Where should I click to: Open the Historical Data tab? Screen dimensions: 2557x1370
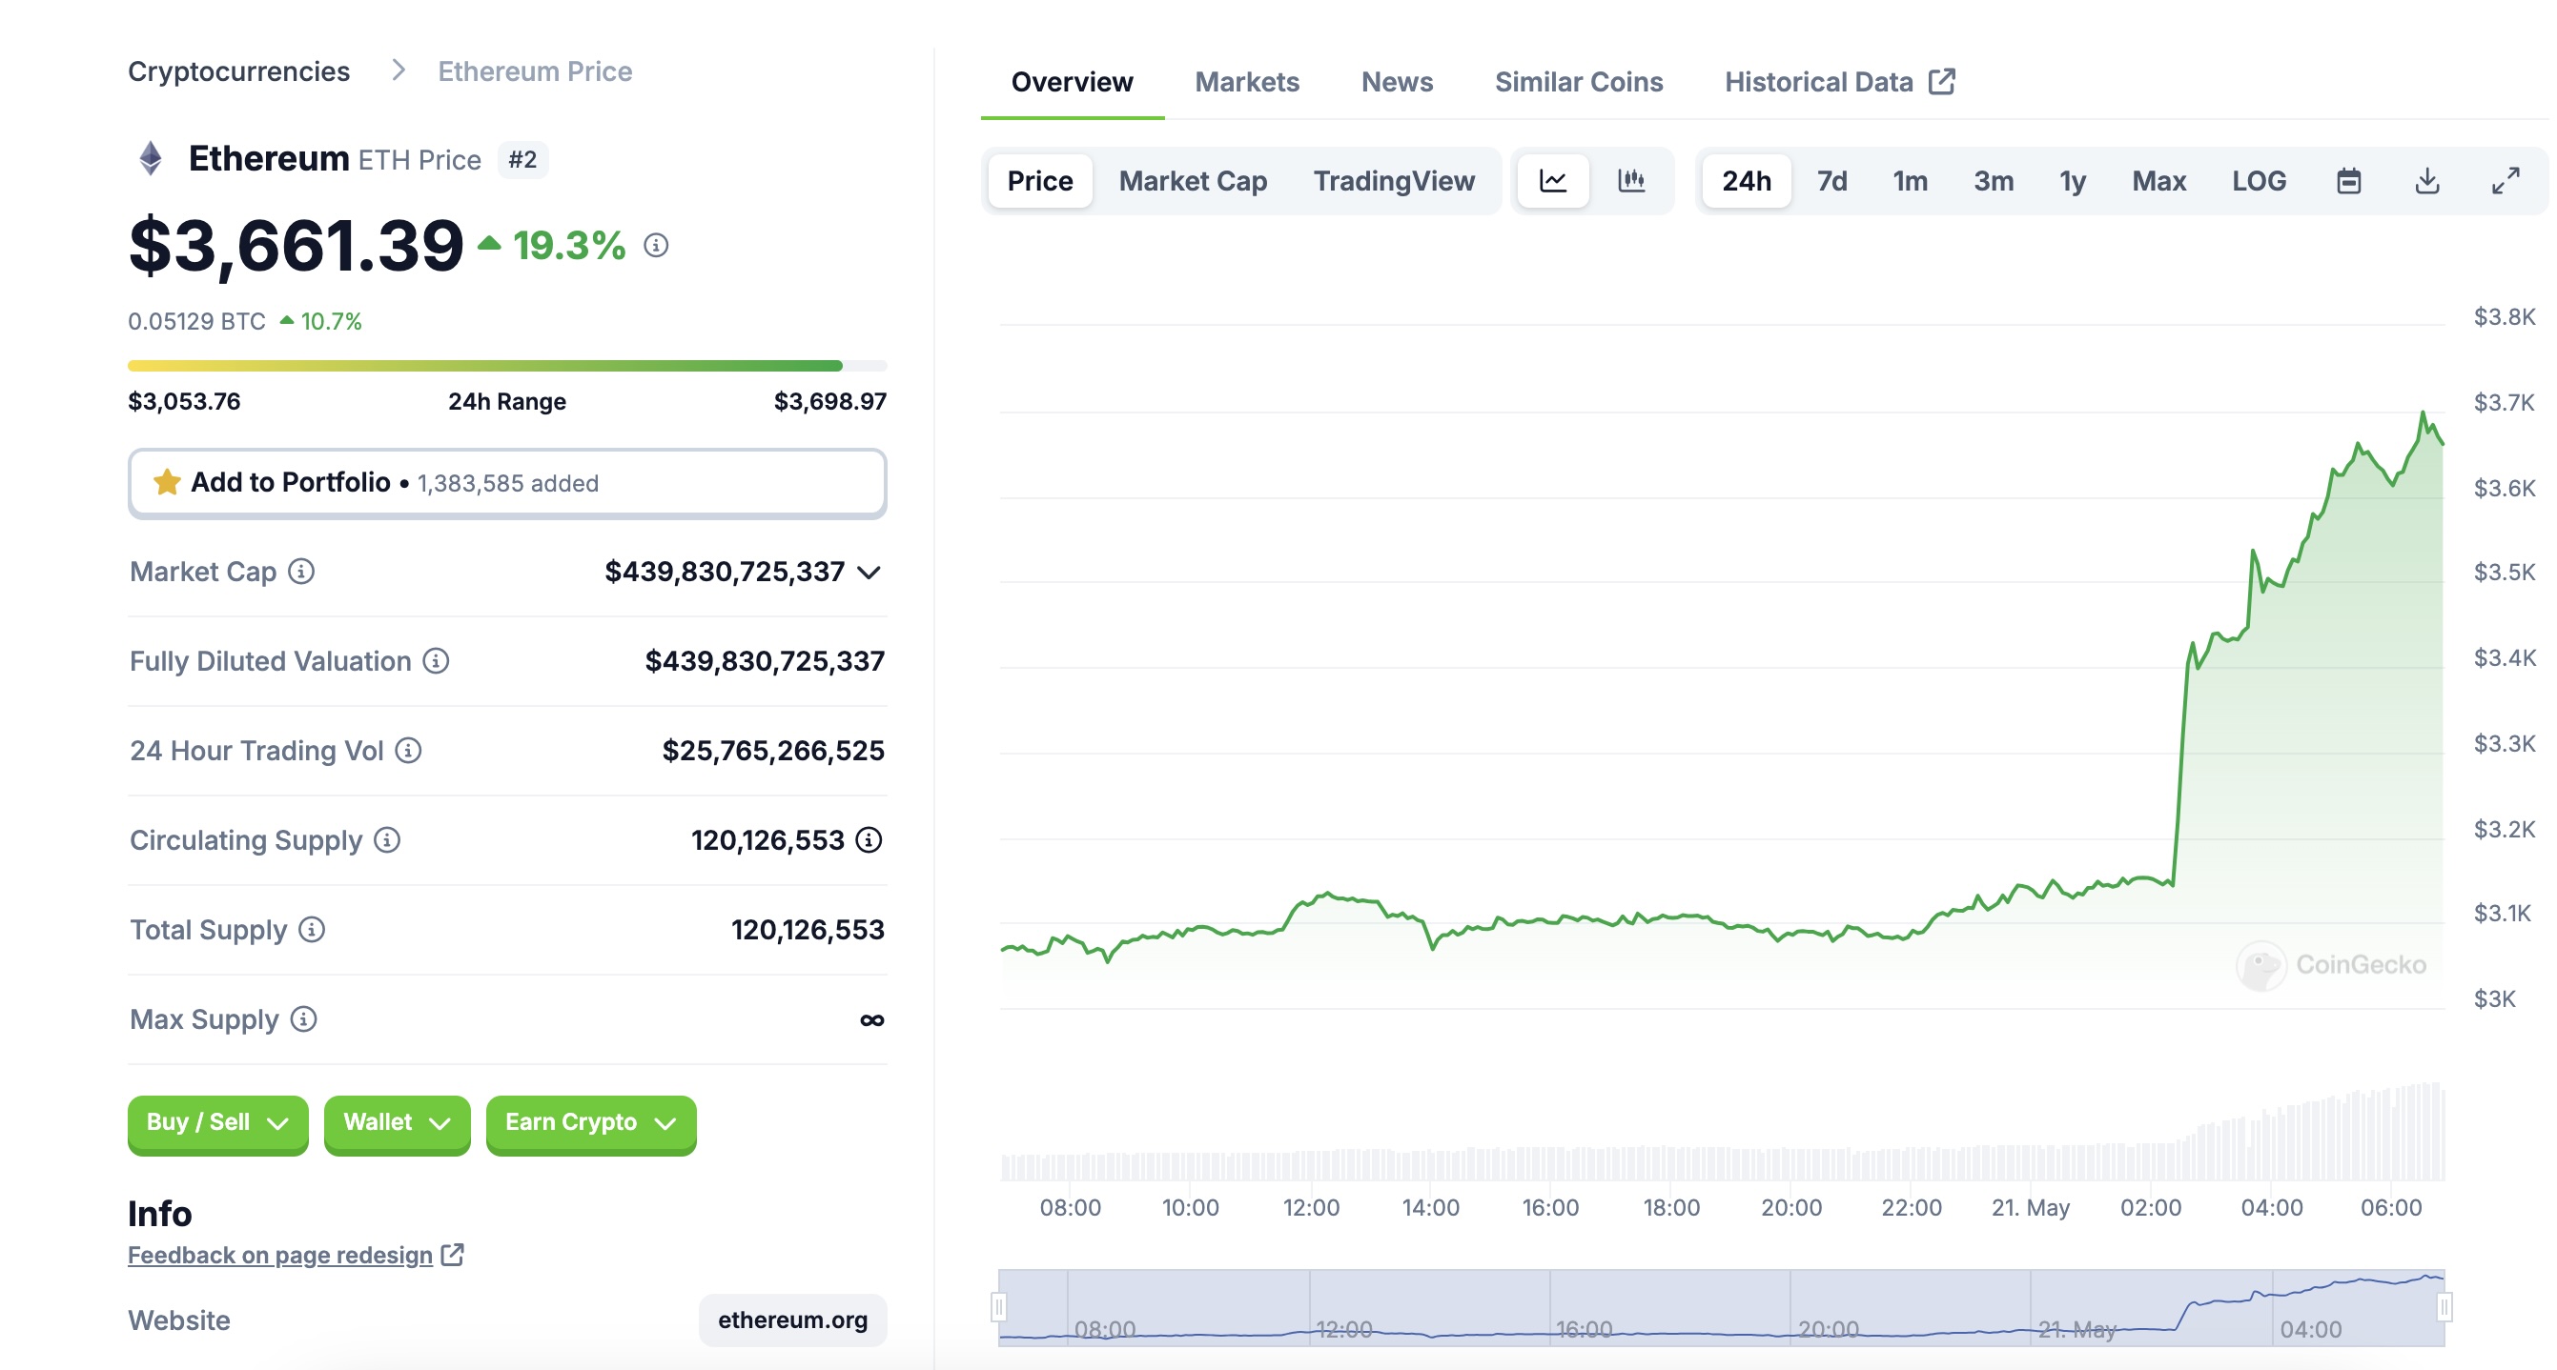(x=1839, y=81)
